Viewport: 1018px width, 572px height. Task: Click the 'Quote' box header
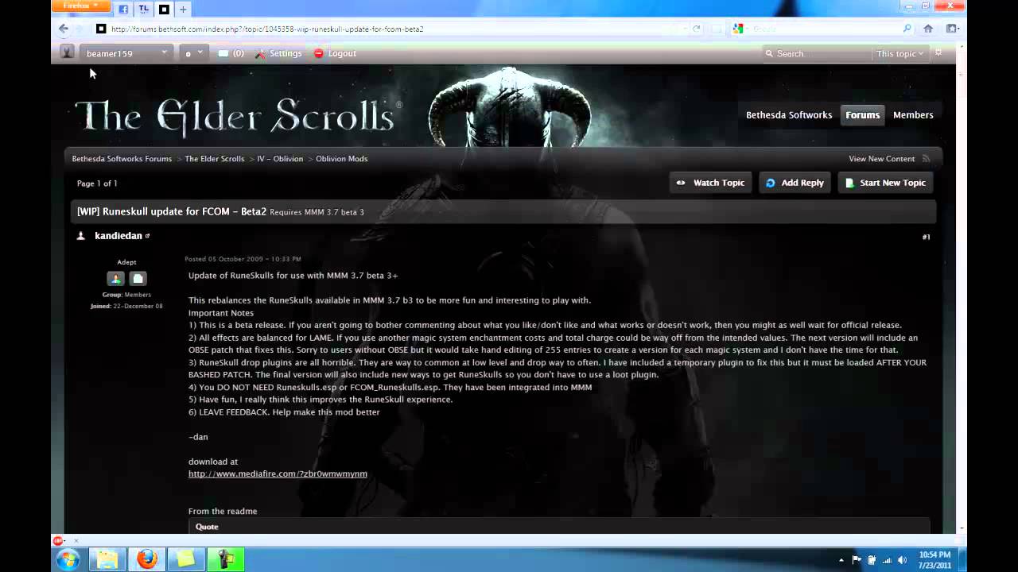pos(559,527)
